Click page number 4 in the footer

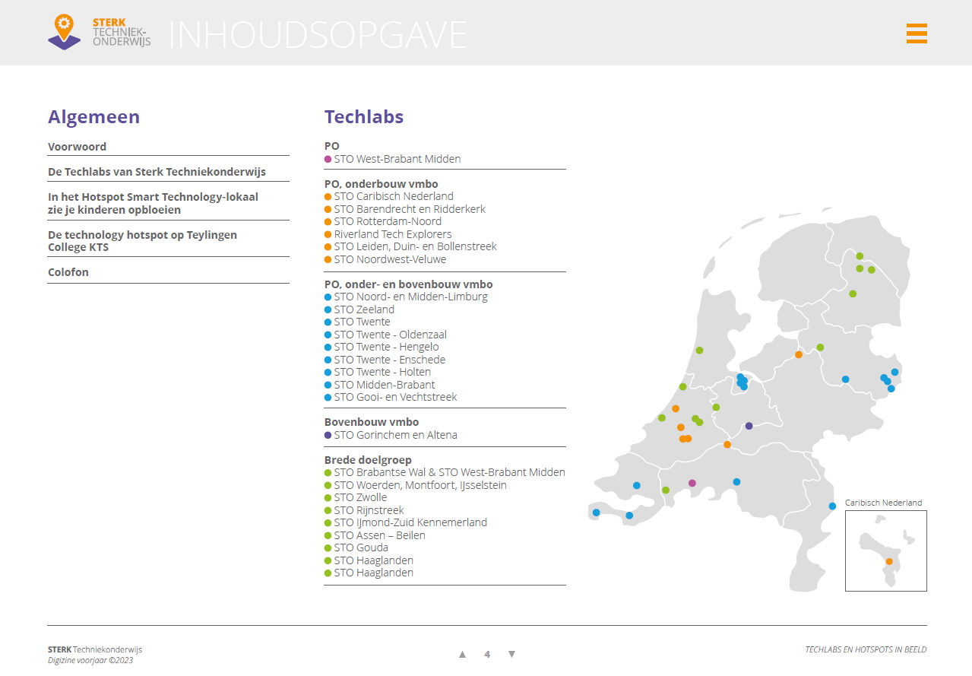tap(487, 654)
